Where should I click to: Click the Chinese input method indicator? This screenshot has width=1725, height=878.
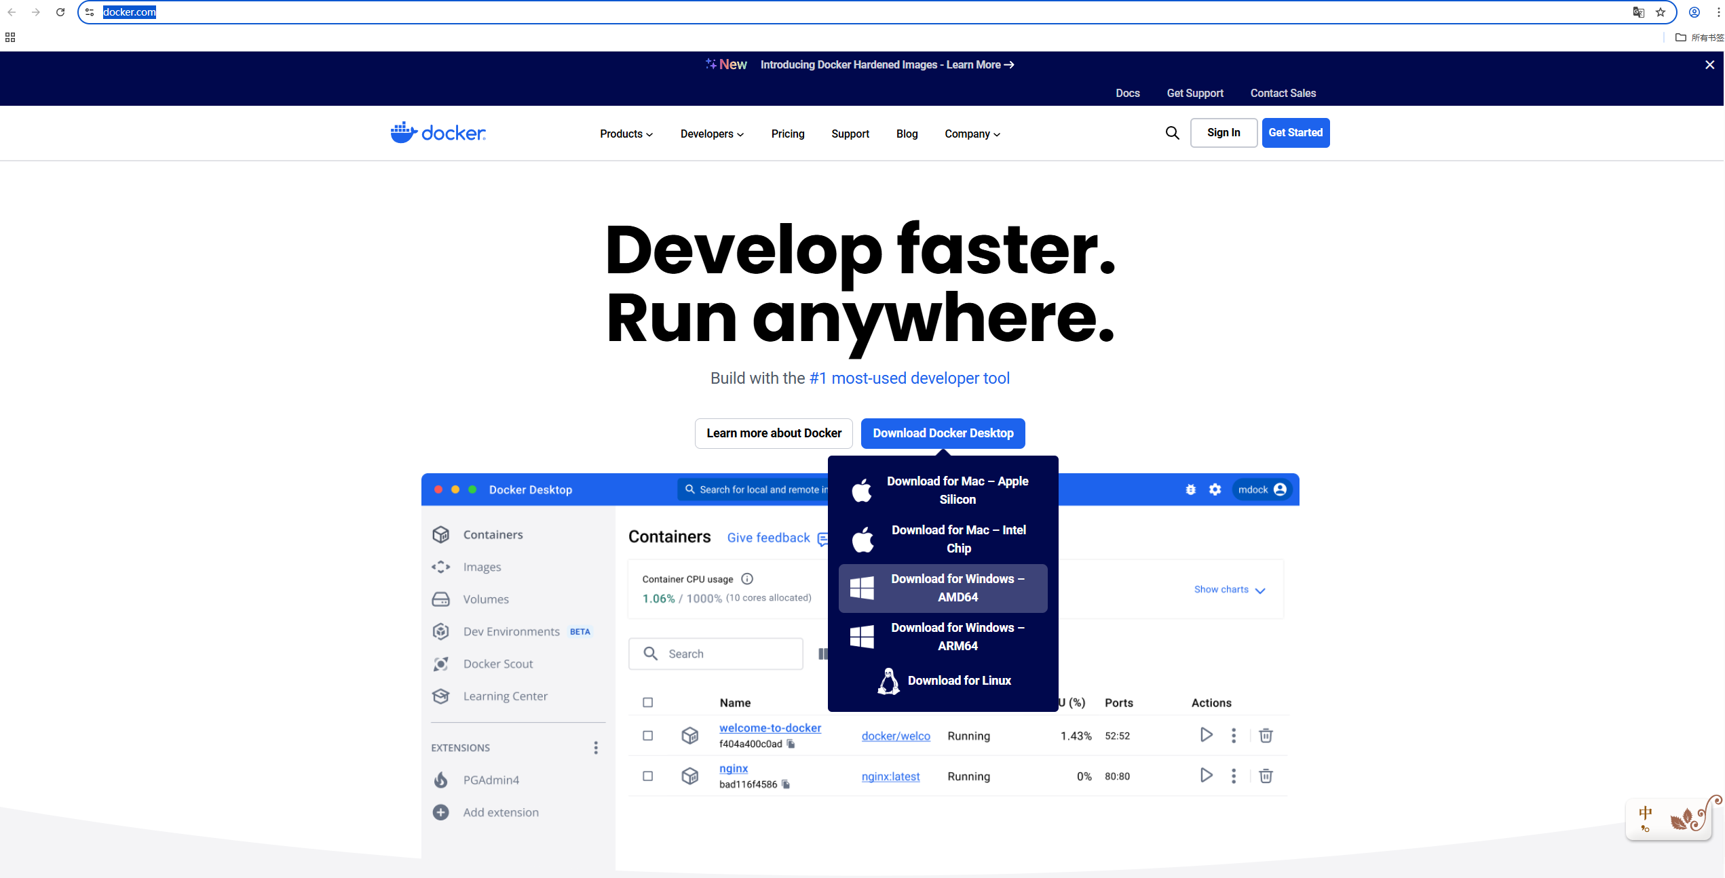[x=1646, y=813]
